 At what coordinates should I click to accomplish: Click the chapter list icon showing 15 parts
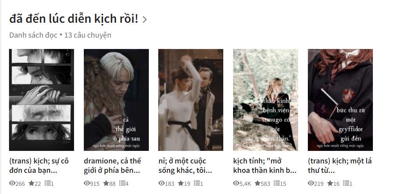(277, 183)
